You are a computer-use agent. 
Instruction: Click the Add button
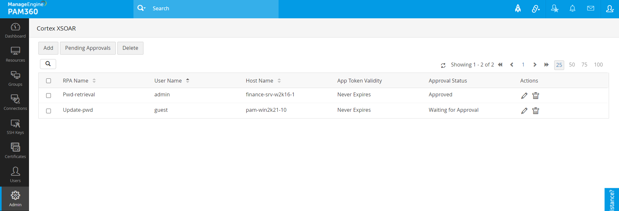tap(48, 48)
